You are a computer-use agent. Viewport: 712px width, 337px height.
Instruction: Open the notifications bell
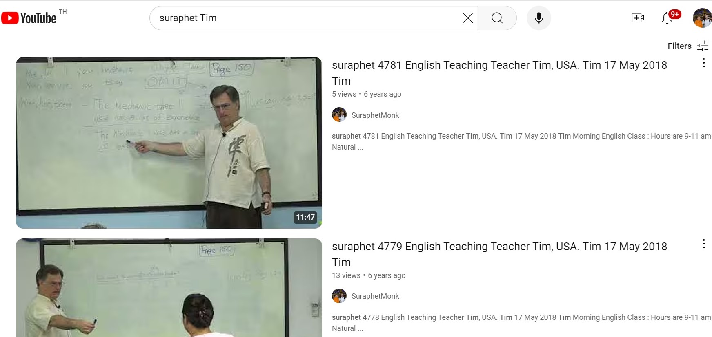coord(667,18)
